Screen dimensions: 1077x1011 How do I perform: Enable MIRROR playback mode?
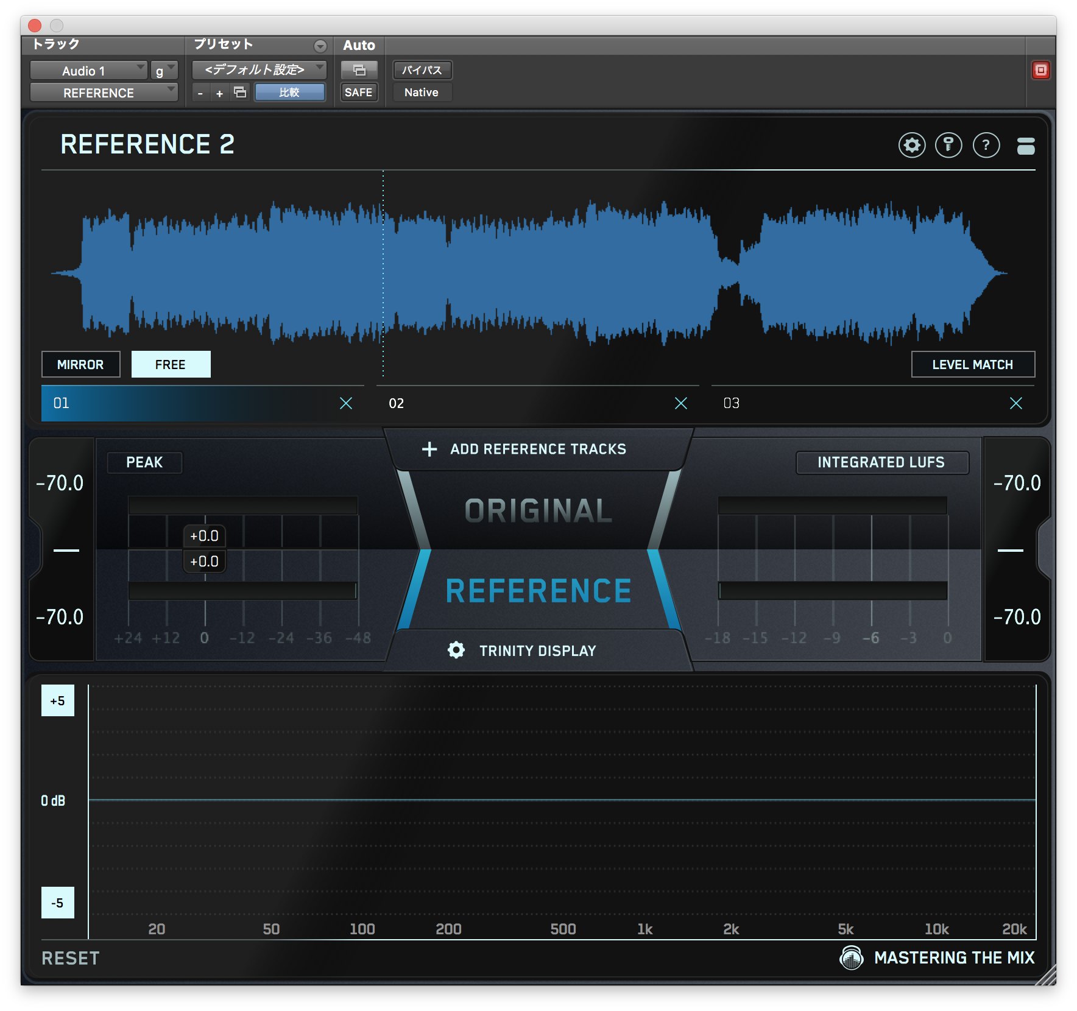80,364
